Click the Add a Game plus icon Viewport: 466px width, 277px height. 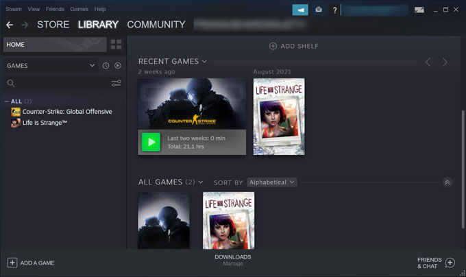[12, 263]
